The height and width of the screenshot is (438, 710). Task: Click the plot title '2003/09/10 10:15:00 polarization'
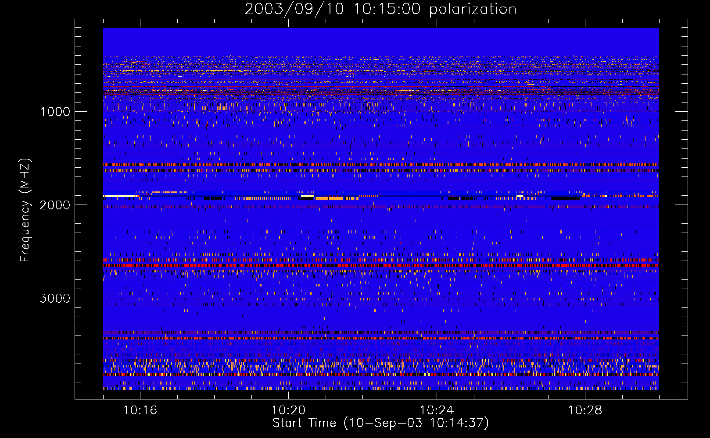(x=380, y=9)
